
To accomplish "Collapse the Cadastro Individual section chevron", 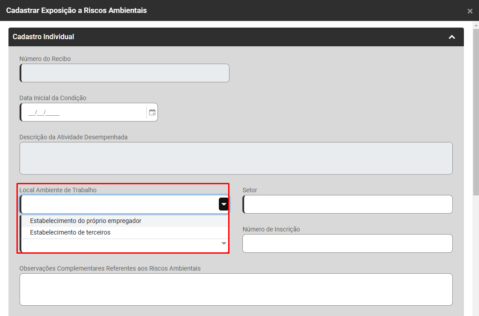I will (452, 37).
